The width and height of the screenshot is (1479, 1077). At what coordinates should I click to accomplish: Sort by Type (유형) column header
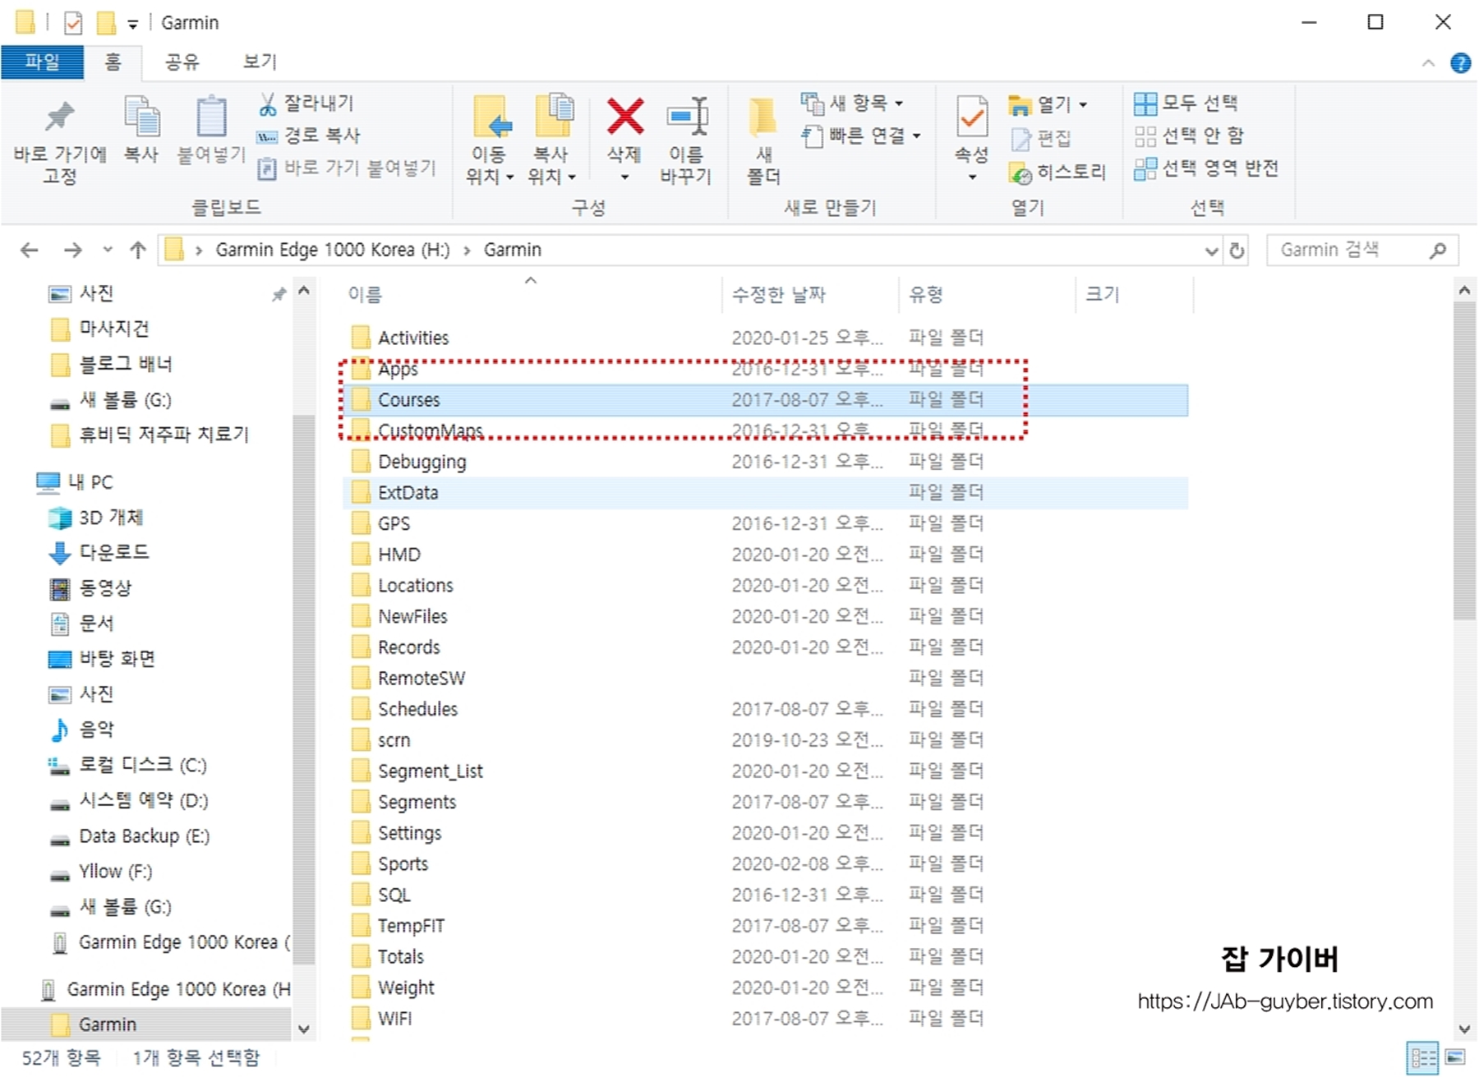(986, 295)
